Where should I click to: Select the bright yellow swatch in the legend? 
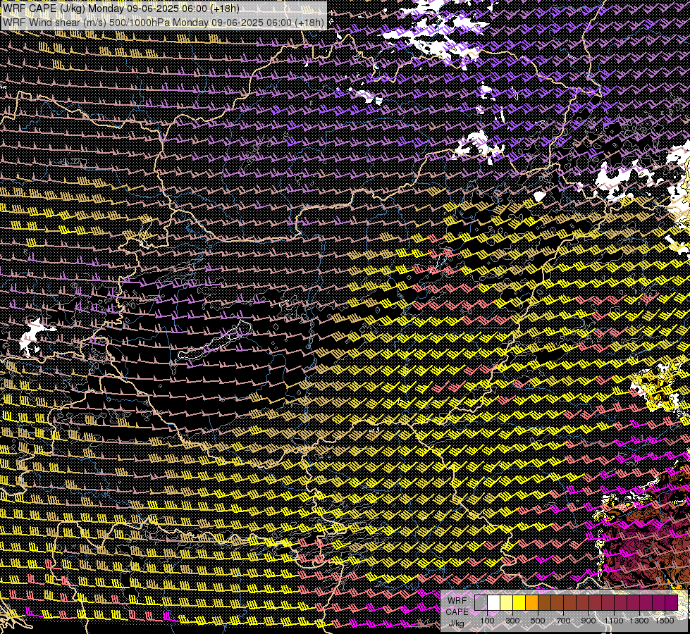(x=519, y=602)
